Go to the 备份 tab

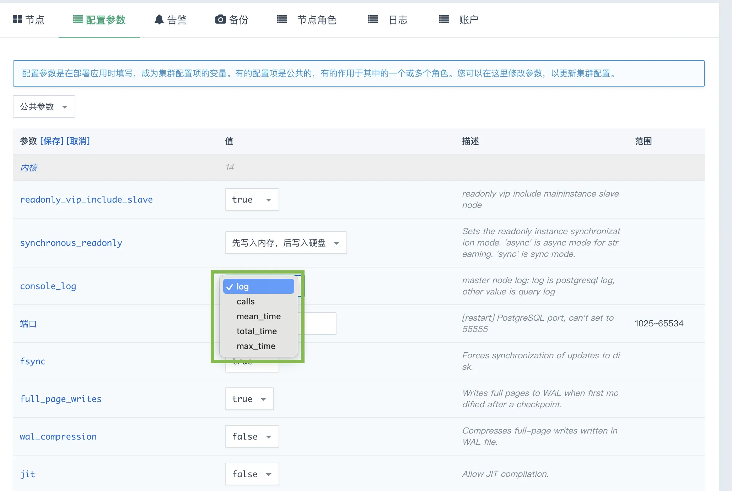[232, 20]
